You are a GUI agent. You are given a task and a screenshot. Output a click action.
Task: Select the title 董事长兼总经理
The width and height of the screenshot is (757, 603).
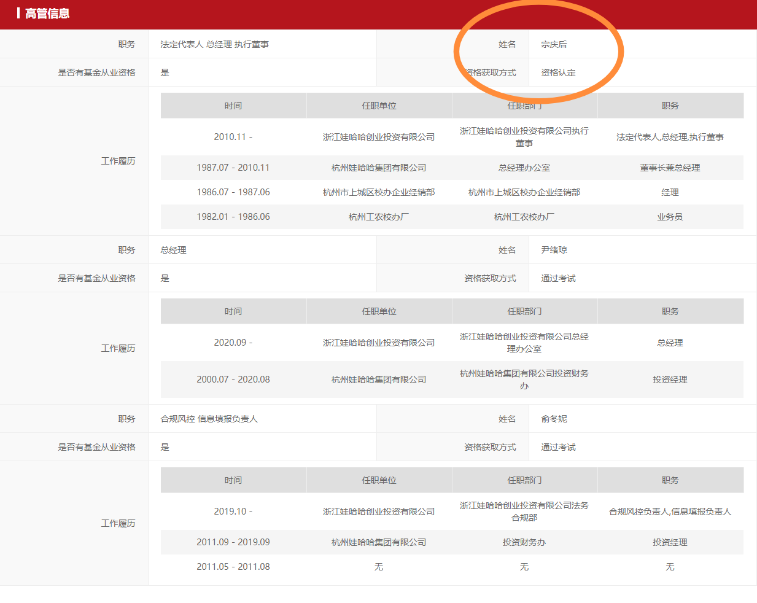670,168
